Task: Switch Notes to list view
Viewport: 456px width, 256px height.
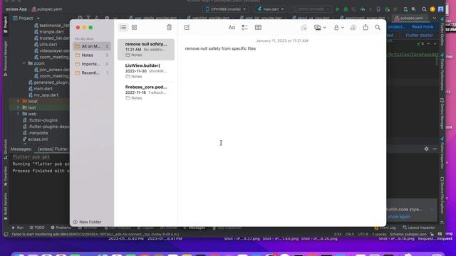Action: [x=123, y=28]
